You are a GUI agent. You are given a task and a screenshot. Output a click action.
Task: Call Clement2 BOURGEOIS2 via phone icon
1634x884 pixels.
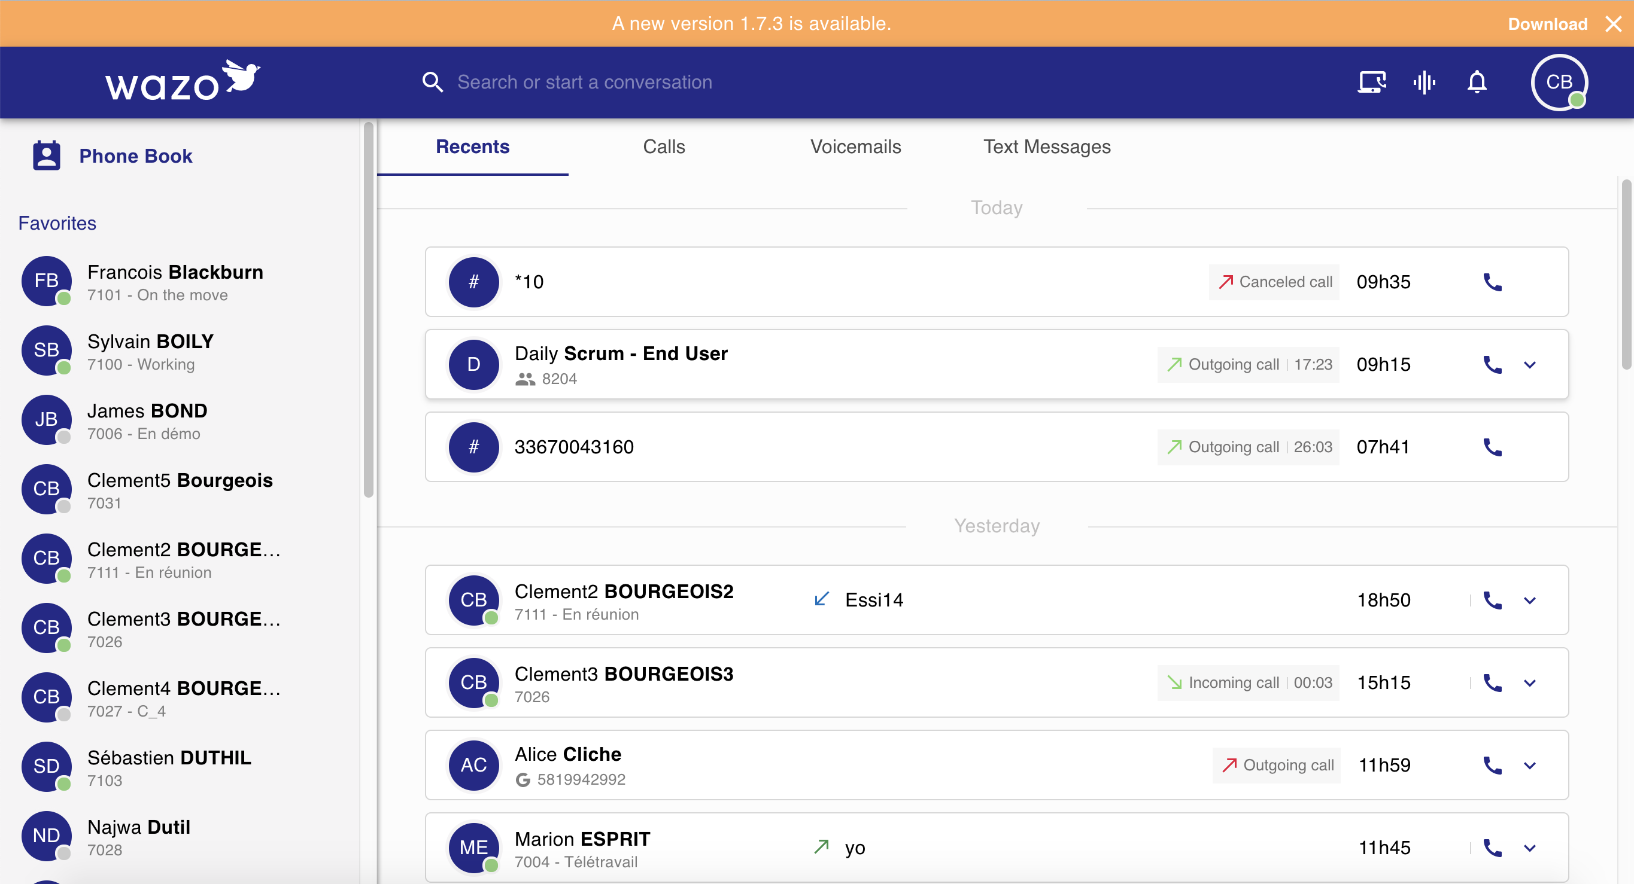(1493, 600)
